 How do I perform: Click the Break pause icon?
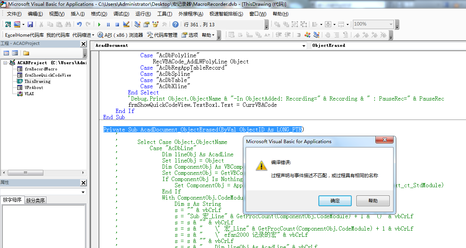[x=108, y=24]
